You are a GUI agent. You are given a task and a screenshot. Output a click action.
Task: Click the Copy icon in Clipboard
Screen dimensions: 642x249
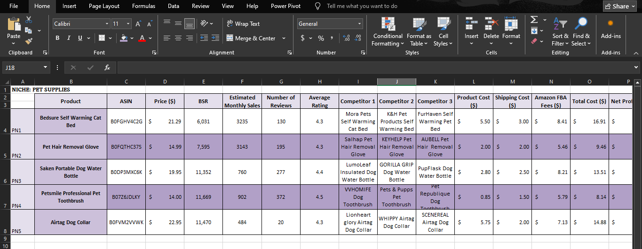[29, 30]
